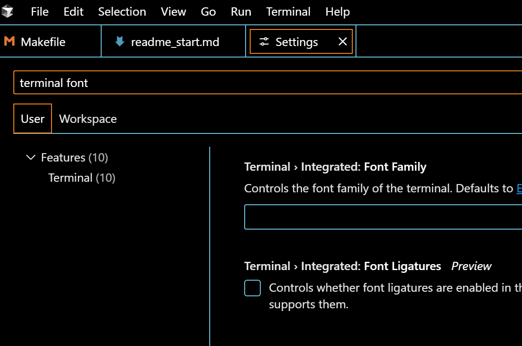The image size is (522, 346).
Task: Open the Edit menu
Action: [x=74, y=12]
